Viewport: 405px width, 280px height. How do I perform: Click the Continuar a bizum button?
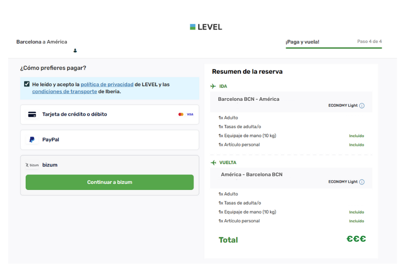[x=109, y=182]
